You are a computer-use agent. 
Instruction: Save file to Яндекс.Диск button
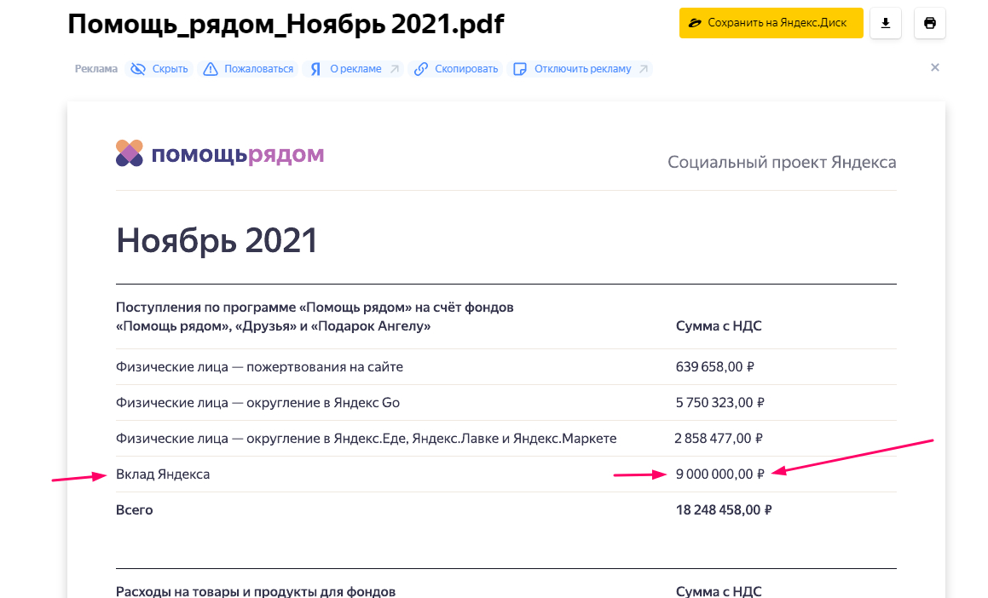tap(771, 23)
